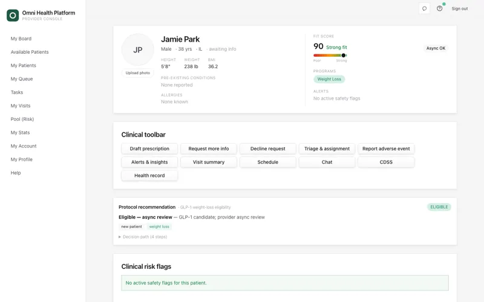Click the Weight Loss program tag

point(329,79)
